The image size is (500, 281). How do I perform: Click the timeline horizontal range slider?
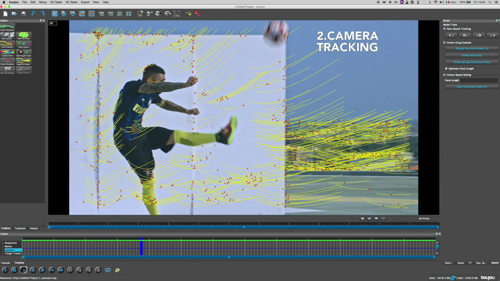click(x=229, y=257)
